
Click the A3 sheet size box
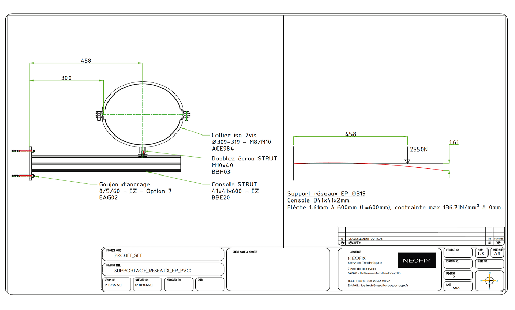(497, 253)
